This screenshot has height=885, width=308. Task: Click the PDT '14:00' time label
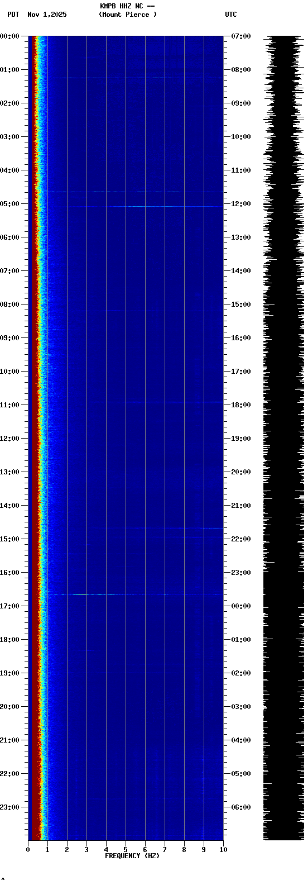click(9, 506)
